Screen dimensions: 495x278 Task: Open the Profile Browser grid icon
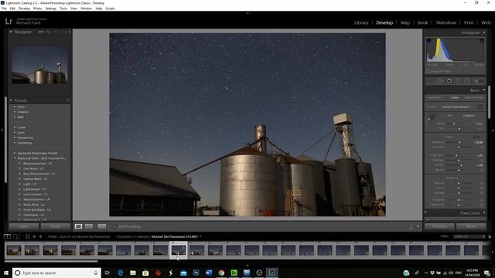480,107
